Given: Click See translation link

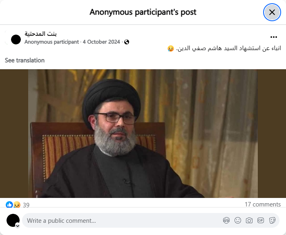Looking at the screenshot, I should tap(25, 60).
